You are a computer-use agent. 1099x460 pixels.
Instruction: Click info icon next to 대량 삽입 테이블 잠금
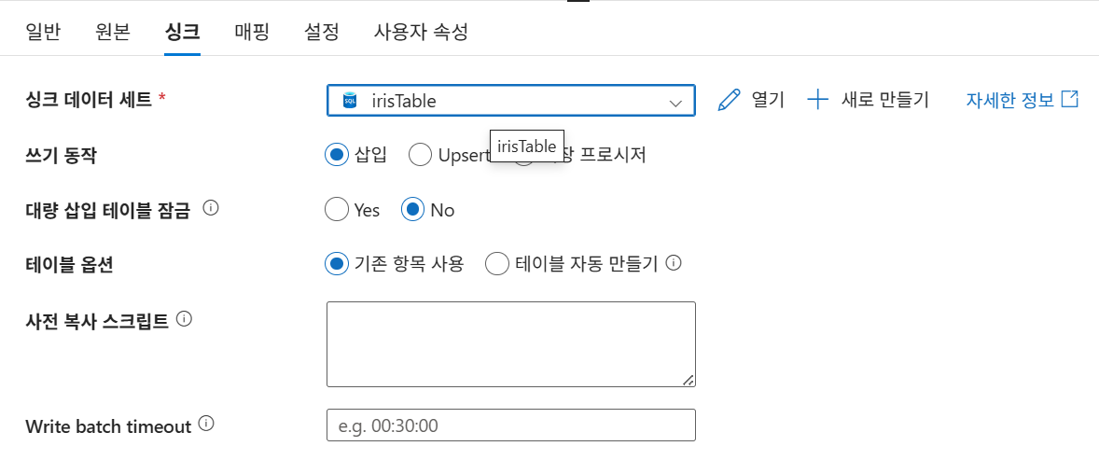(211, 208)
